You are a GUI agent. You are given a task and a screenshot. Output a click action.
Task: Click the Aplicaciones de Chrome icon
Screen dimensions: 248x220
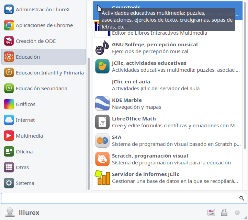(x=9, y=25)
